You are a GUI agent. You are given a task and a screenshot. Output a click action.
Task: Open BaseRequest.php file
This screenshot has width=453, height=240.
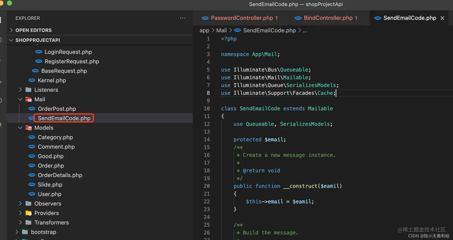tap(64, 71)
